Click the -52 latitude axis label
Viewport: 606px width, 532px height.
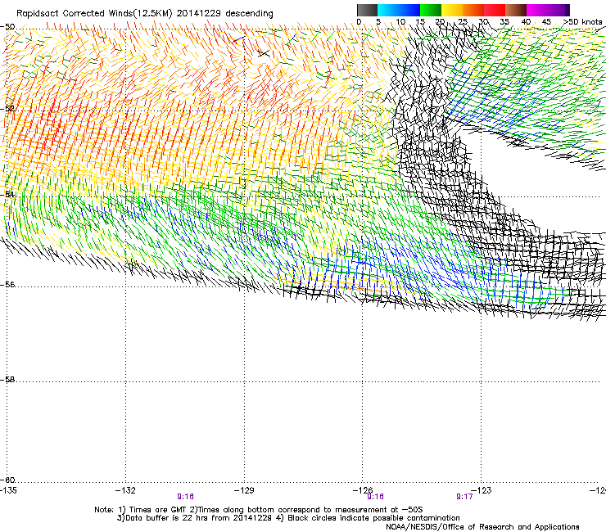(x=7, y=109)
